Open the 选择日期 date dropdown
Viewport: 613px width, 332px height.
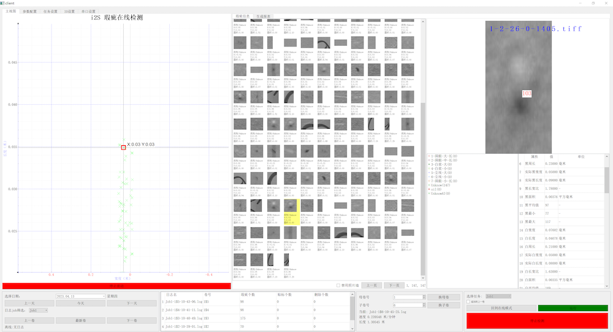(x=104, y=296)
